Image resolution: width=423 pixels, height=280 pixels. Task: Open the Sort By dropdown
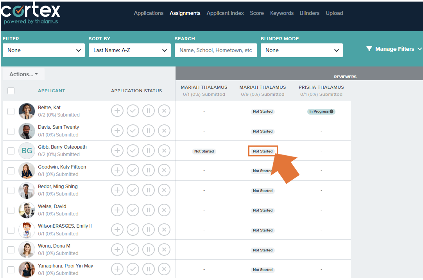coord(129,50)
